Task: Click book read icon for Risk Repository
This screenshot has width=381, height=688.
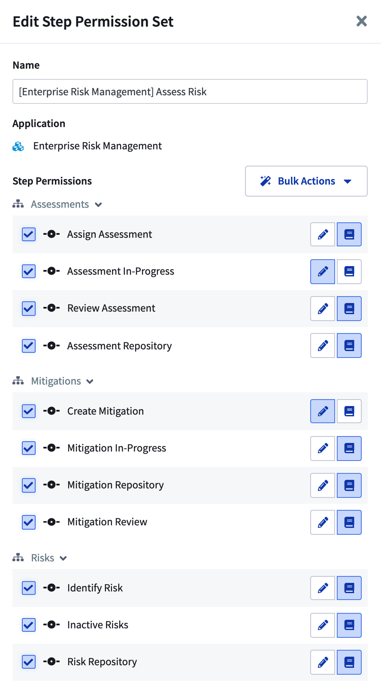Action: [349, 662]
